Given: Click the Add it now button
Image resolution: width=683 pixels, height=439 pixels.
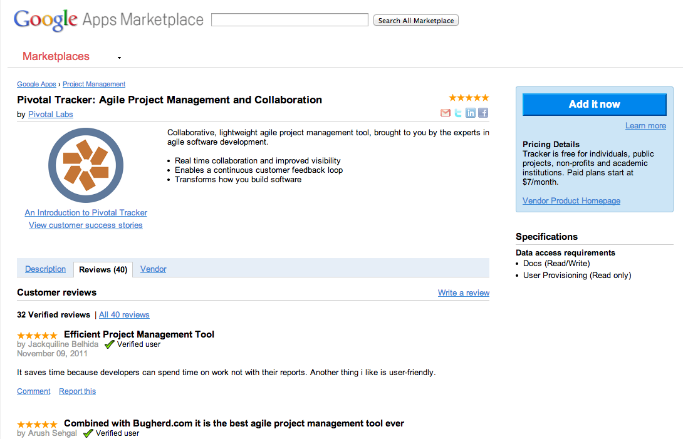Looking at the screenshot, I should (594, 105).
